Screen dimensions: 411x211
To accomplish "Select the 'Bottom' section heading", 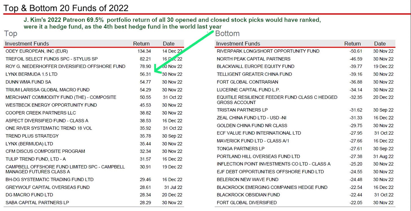I will pos(227,34).
